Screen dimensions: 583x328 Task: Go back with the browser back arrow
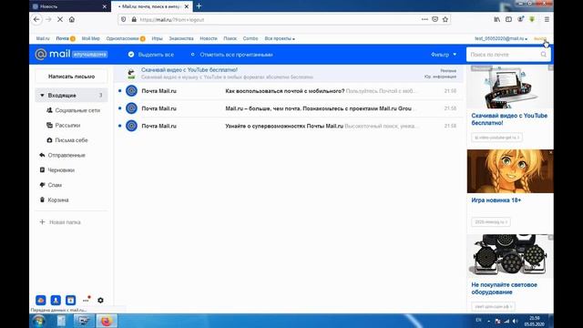[x=36, y=19]
